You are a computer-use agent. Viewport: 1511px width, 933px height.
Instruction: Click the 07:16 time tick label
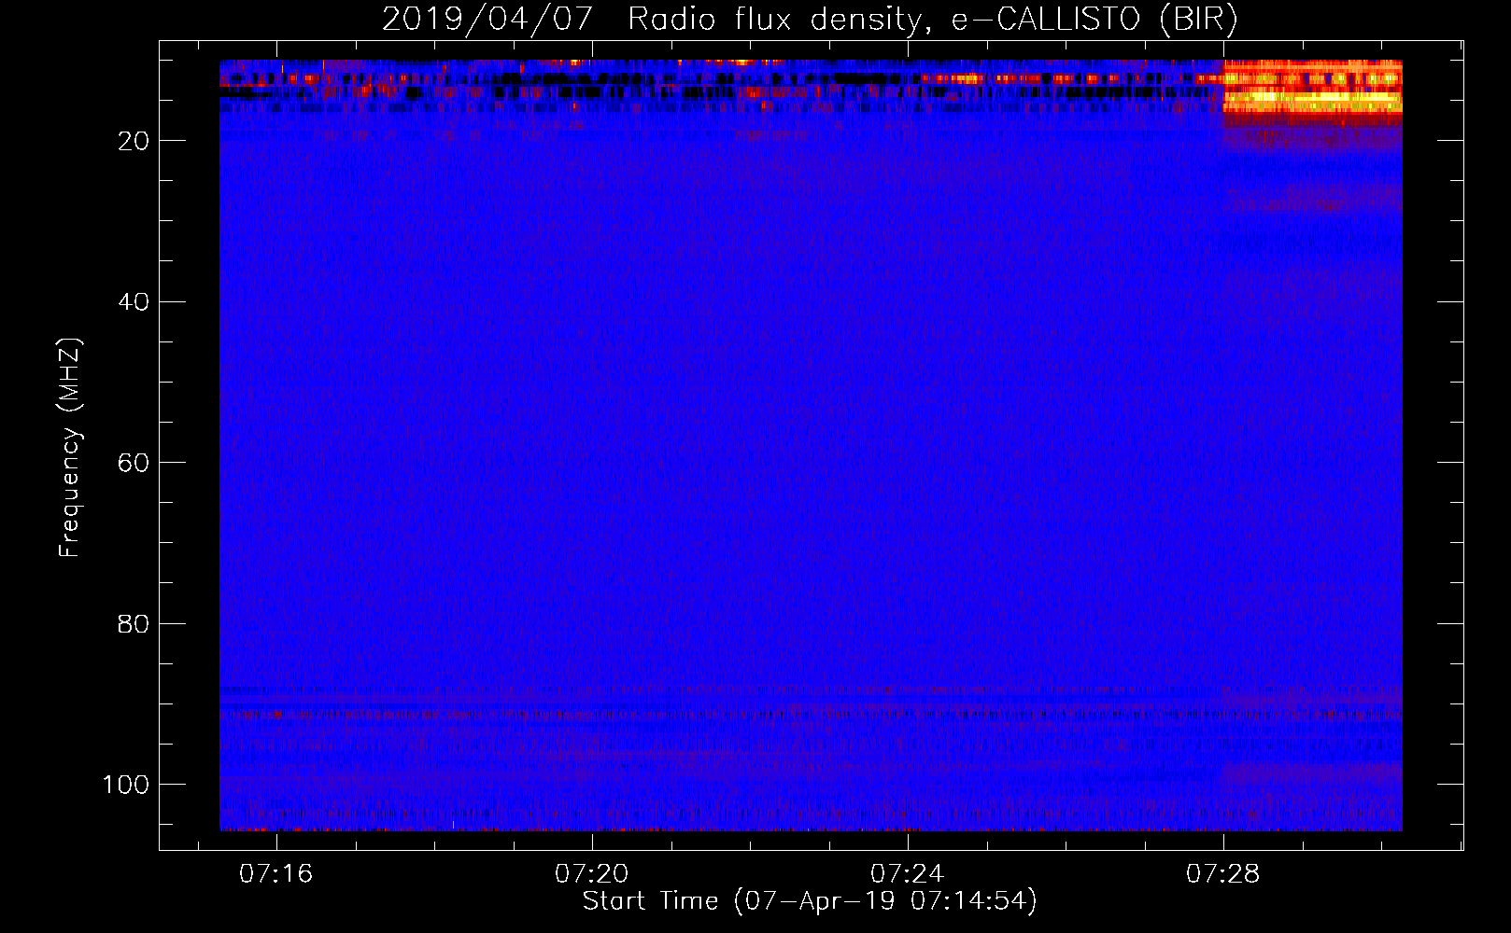click(276, 874)
